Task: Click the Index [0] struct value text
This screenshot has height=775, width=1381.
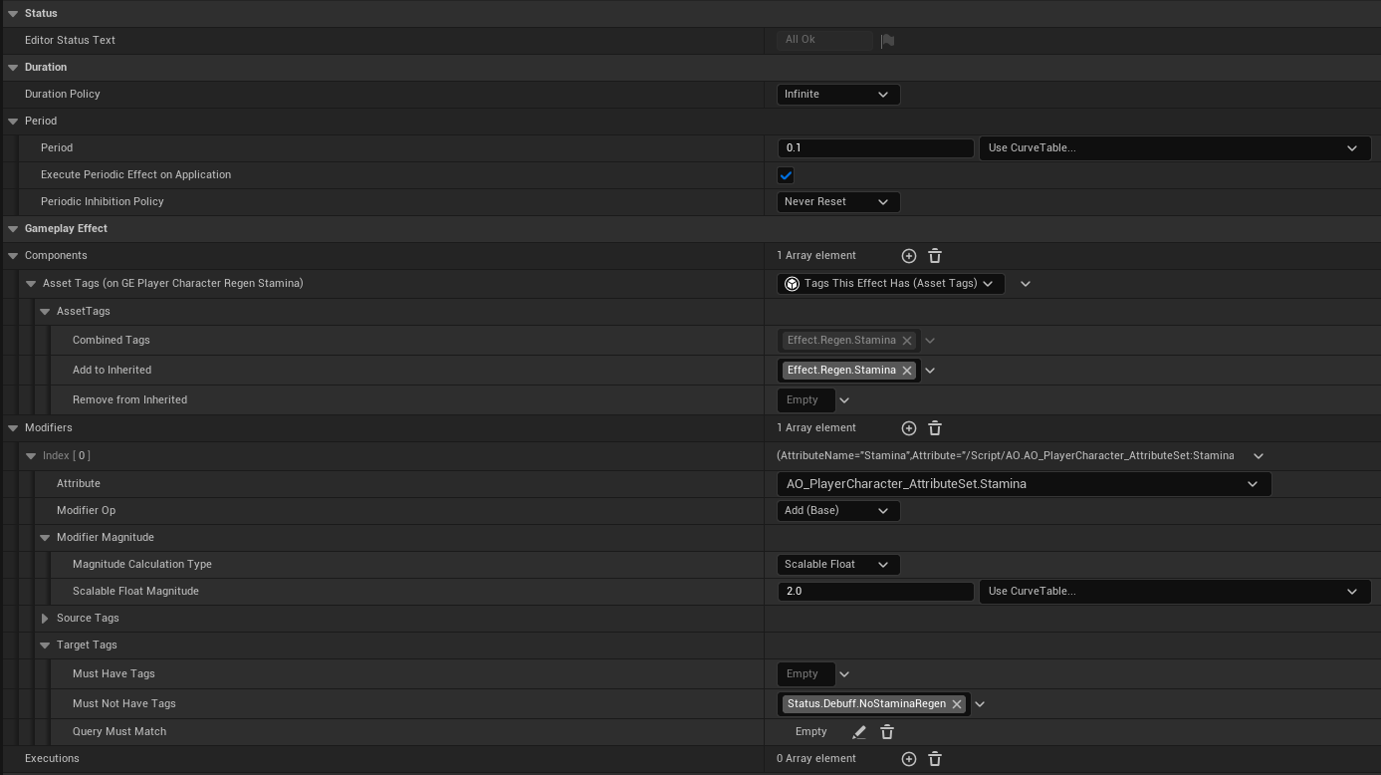Action: (x=1006, y=456)
